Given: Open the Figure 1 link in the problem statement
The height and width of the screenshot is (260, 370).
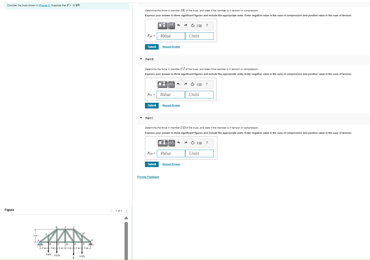Looking at the screenshot, I should pyautogui.click(x=44, y=5).
